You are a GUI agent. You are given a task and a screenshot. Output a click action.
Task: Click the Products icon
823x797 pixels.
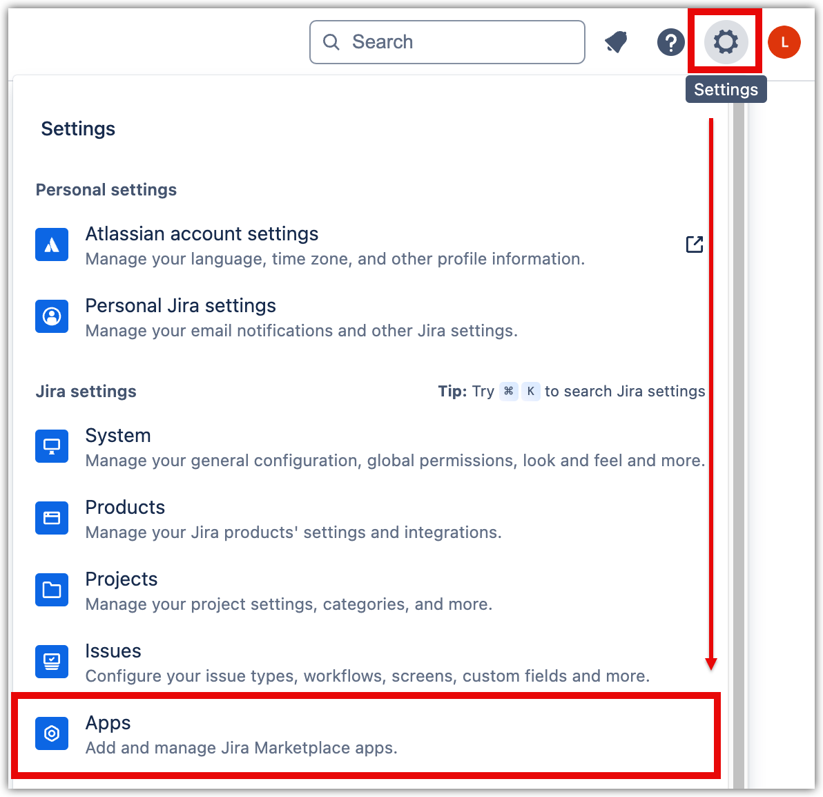(52, 518)
